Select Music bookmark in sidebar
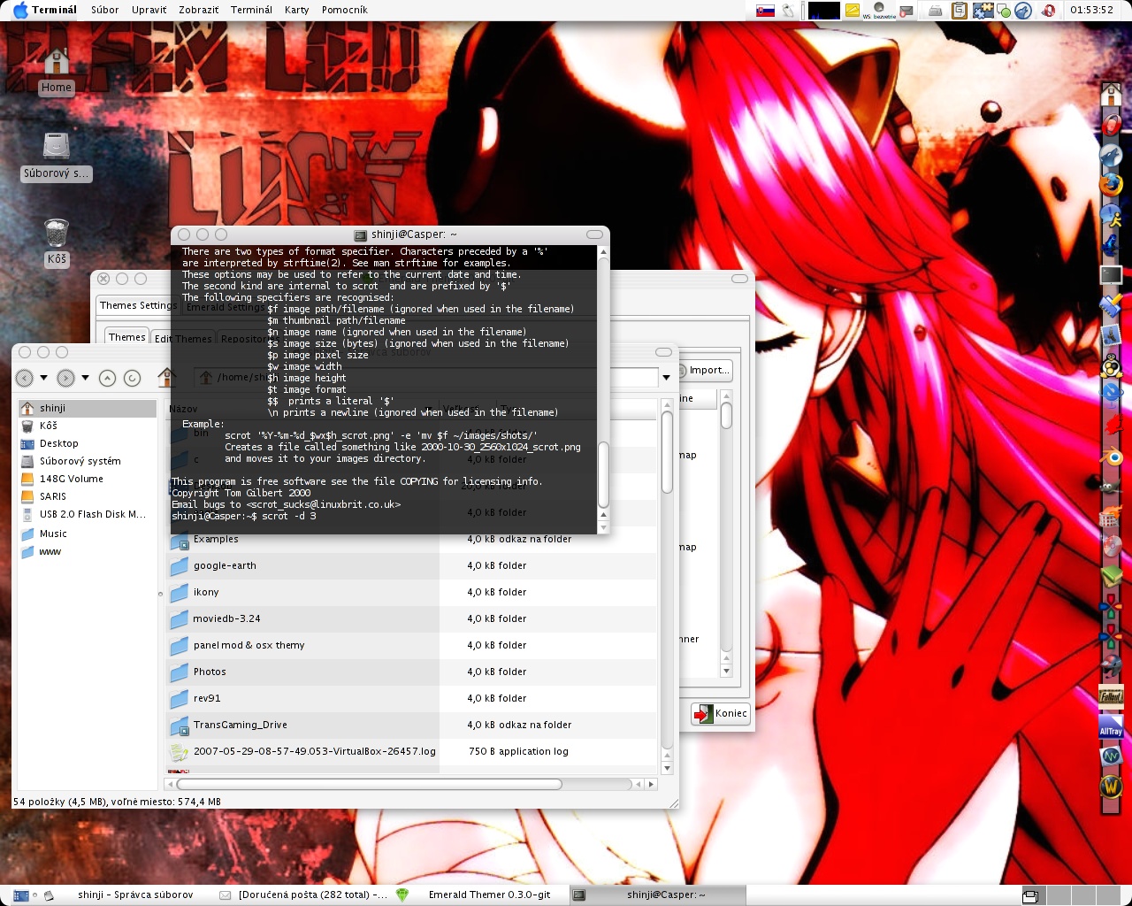 [x=87, y=534]
